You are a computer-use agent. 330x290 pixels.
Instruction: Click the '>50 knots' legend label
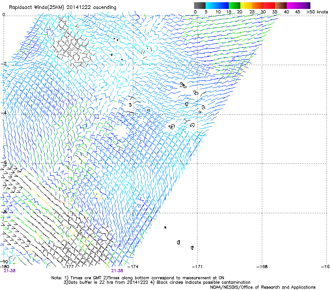point(317,12)
